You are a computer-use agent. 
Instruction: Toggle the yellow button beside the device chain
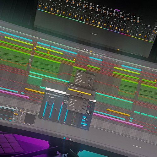(16, 114)
